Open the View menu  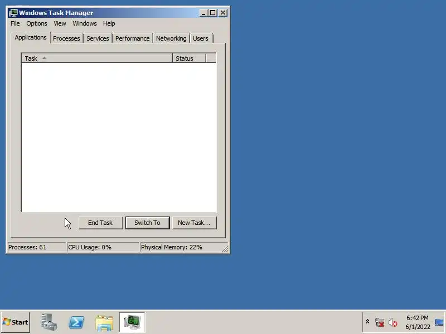coord(60,23)
